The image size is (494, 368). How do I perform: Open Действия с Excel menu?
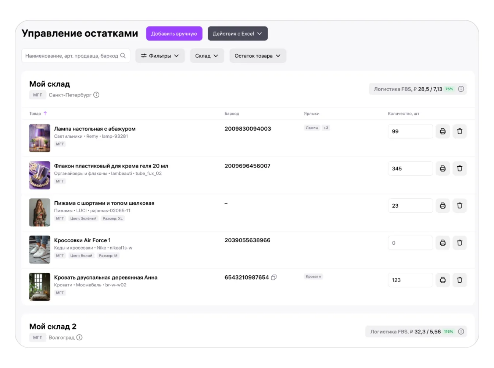[237, 33]
